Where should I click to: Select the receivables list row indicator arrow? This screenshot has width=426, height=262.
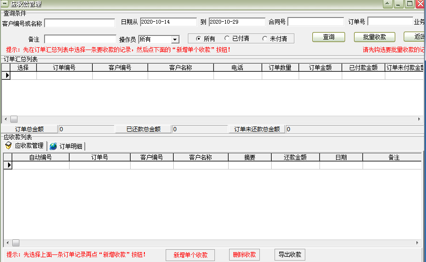pyautogui.click(x=8, y=165)
